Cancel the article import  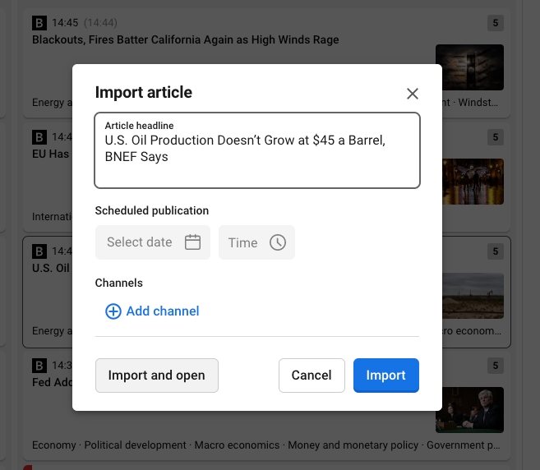pos(312,376)
